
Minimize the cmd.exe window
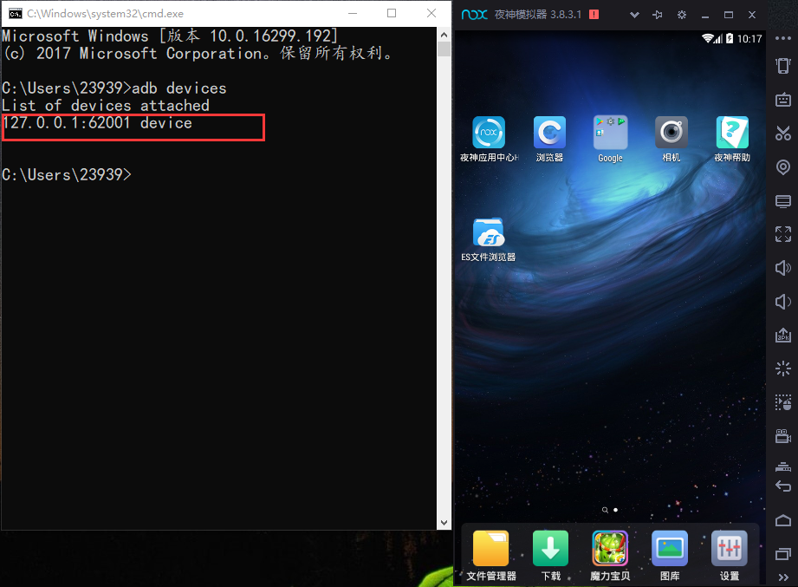pyautogui.click(x=352, y=13)
